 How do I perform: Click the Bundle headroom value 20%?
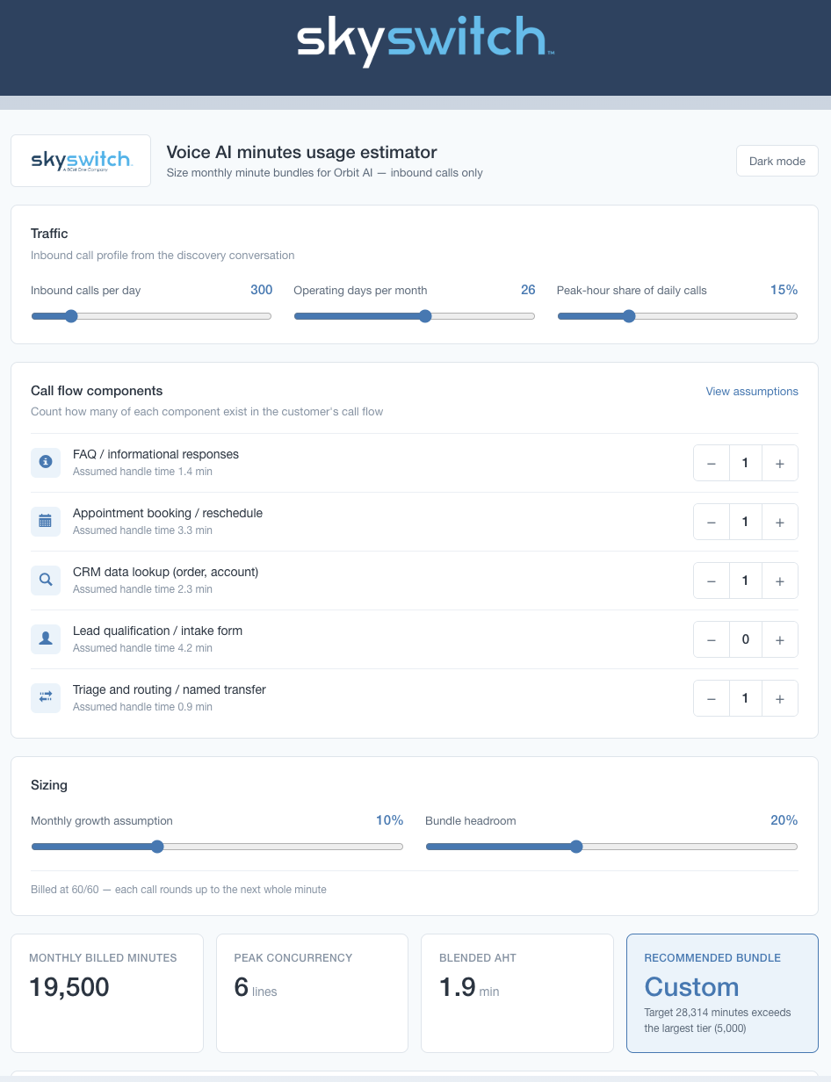point(784,820)
